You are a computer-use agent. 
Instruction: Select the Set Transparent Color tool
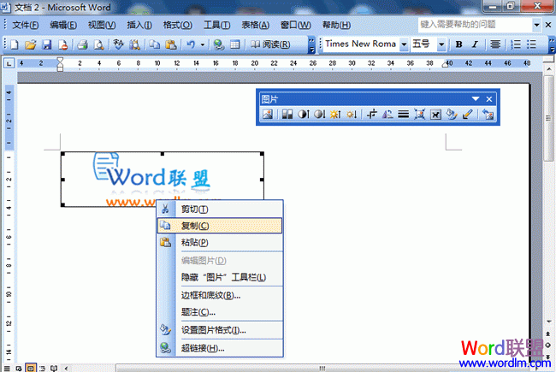pos(468,115)
